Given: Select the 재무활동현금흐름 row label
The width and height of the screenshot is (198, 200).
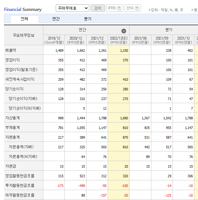Looking at the screenshot, I should click(x=20, y=195).
